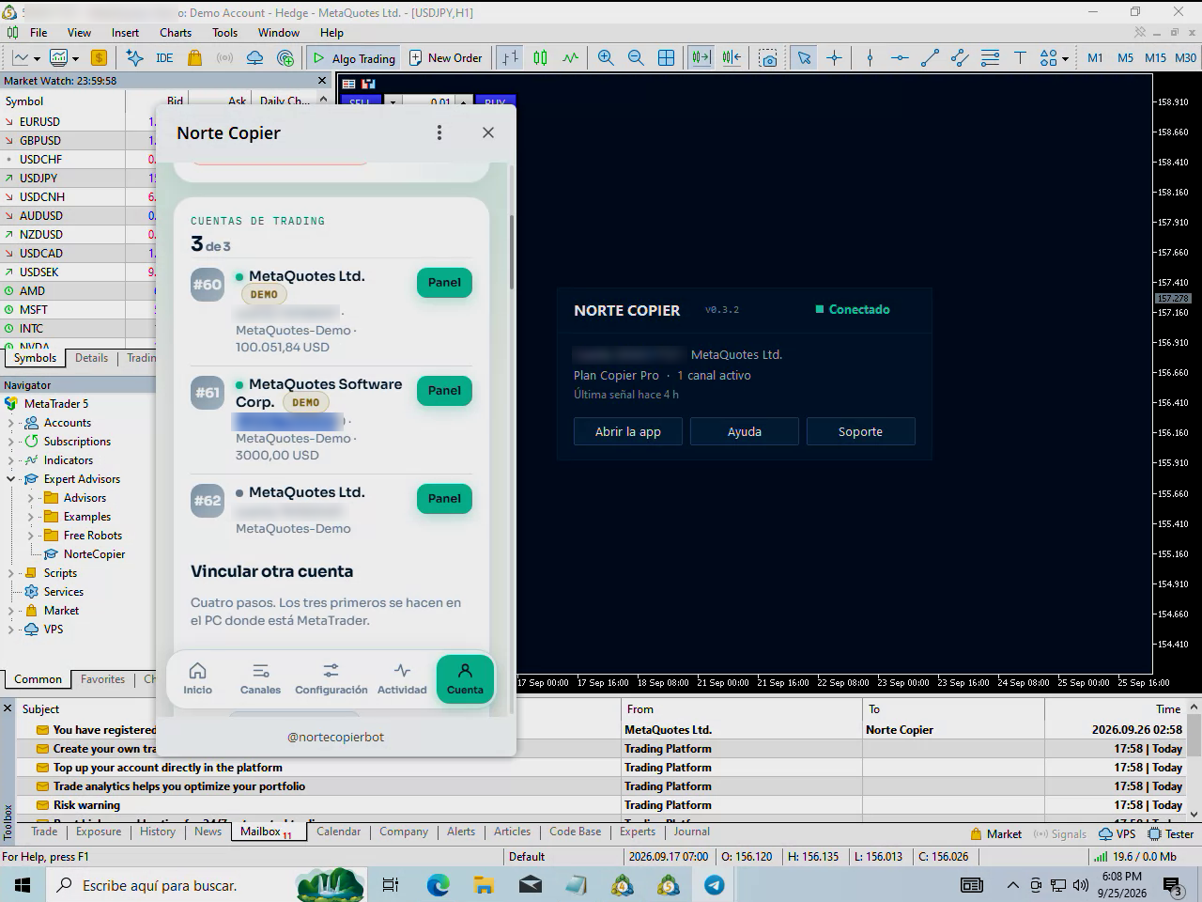Image resolution: width=1202 pixels, height=902 pixels.
Task: Click Soporte button on chart panel
Action: [x=860, y=431]
